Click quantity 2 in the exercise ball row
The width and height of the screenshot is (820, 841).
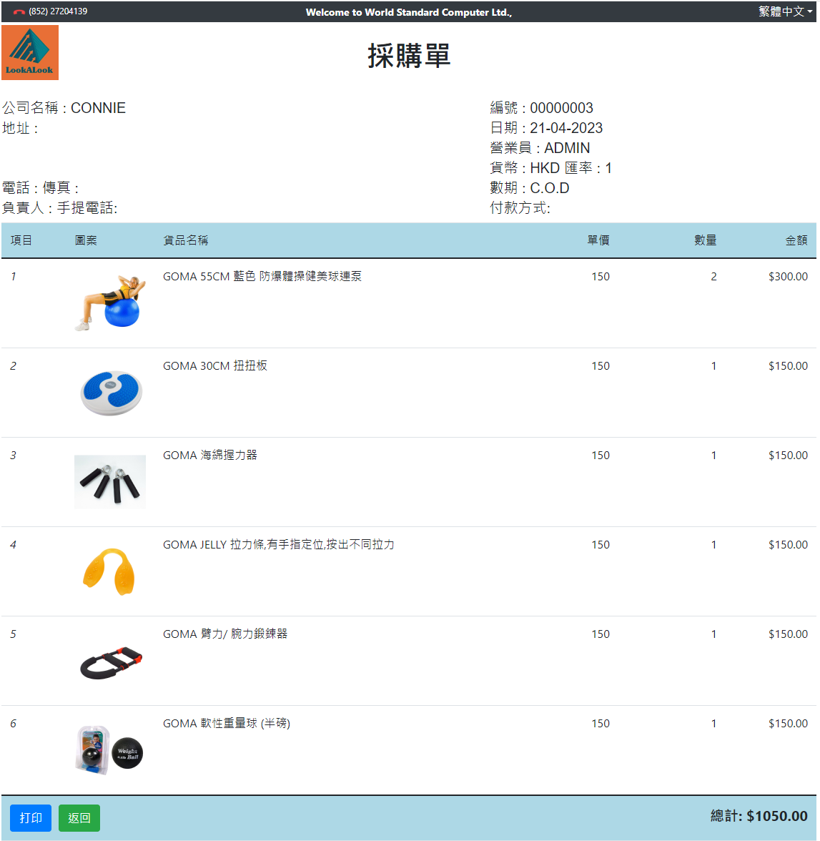(713, 276)
